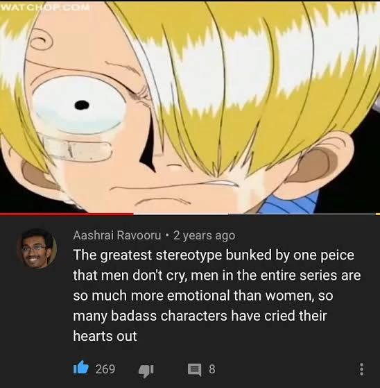Open Aashrai Ravooru's channel name link
The image size is (380, 388).
[117, 235]
